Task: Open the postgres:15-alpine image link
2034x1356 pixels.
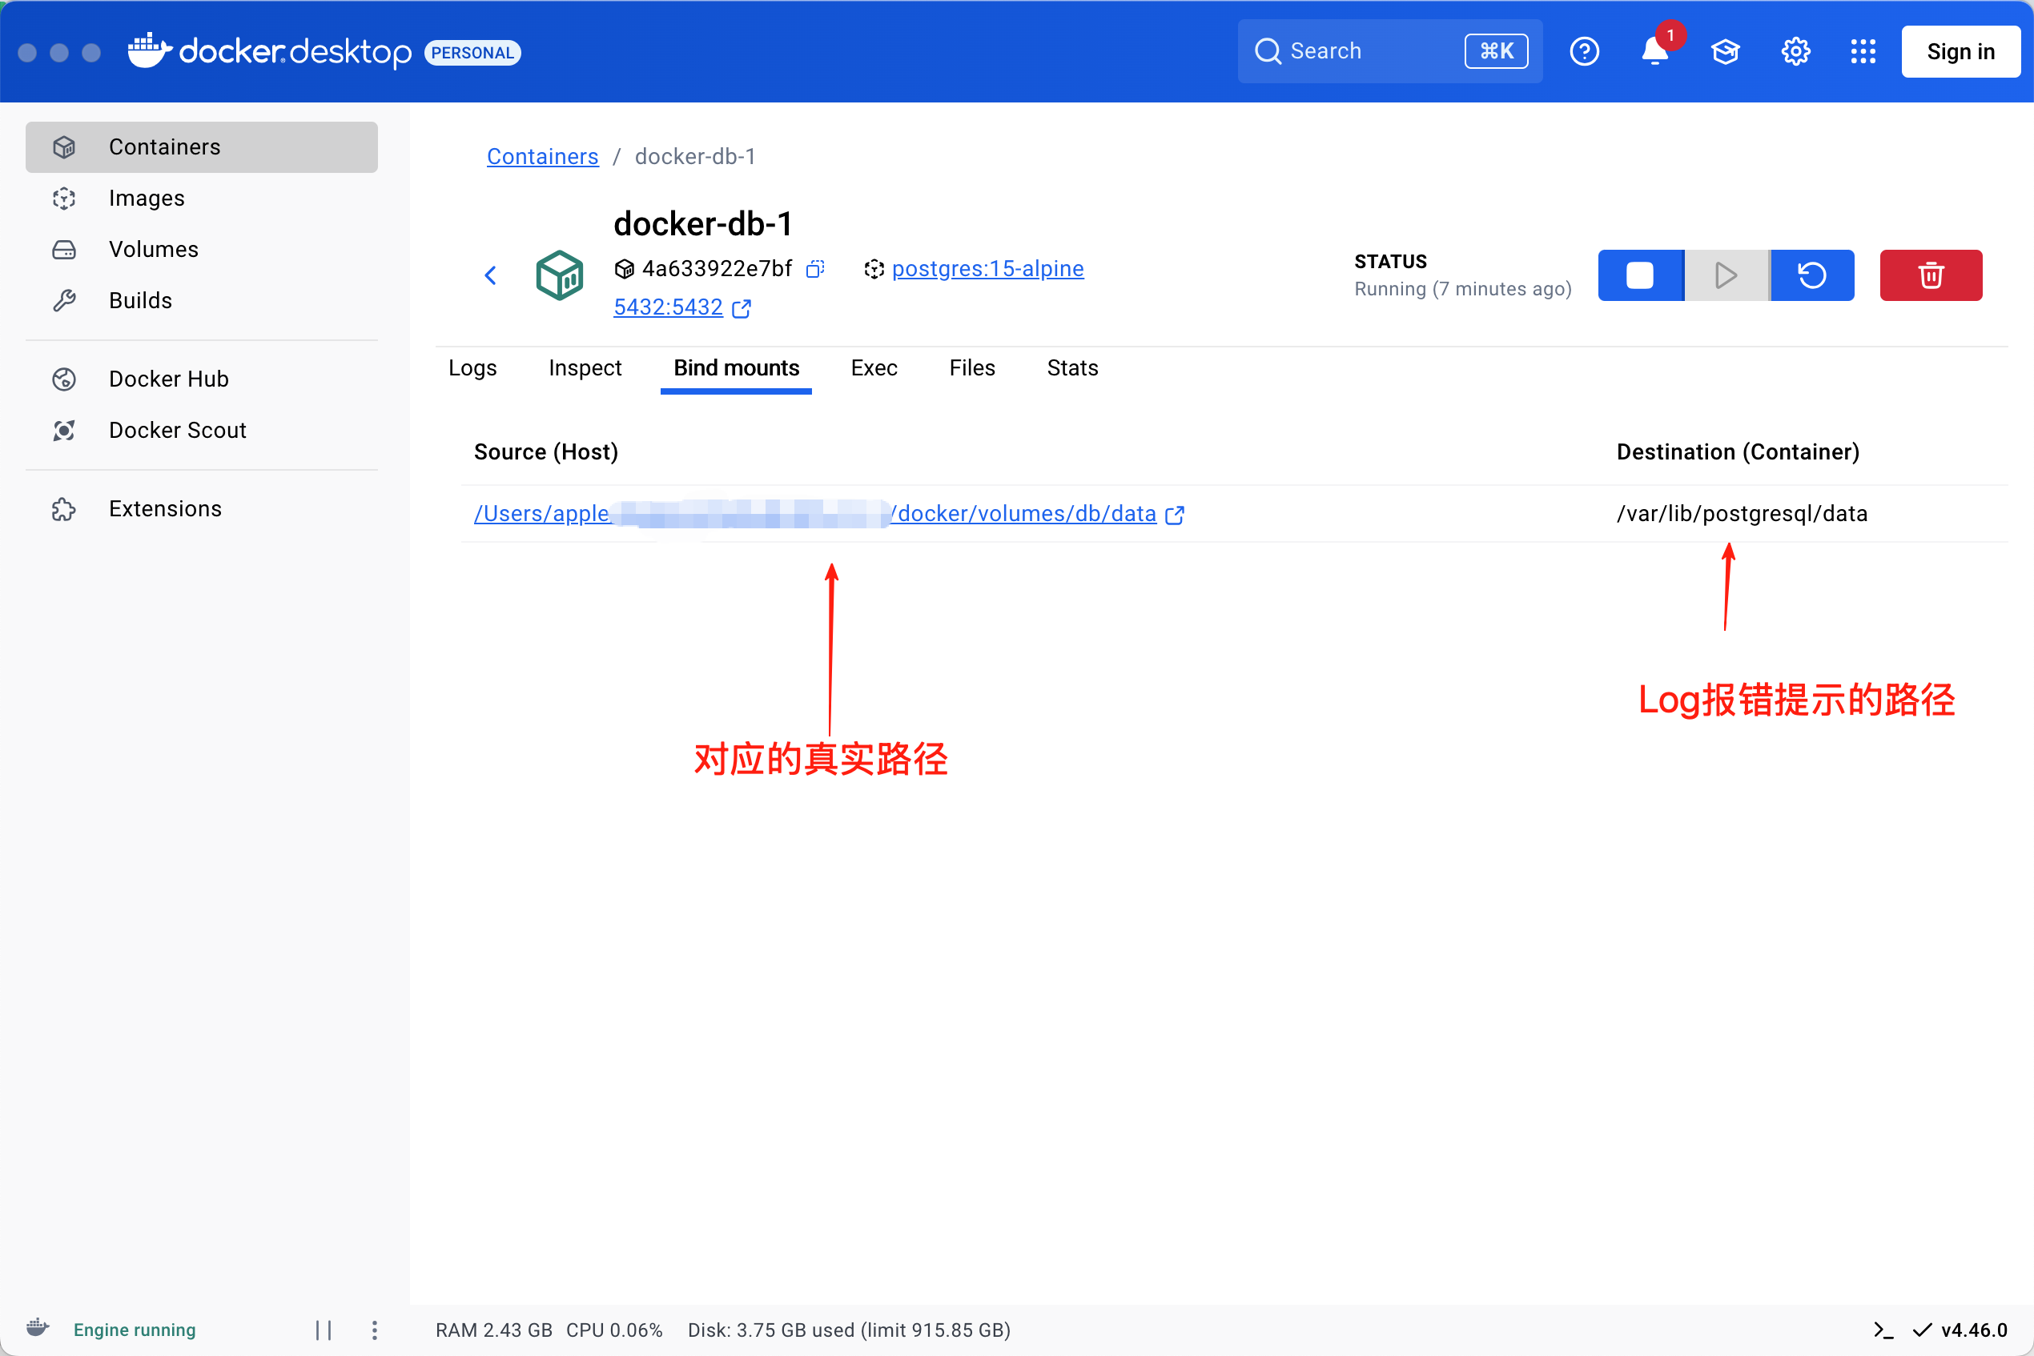Action: point(987,269)
